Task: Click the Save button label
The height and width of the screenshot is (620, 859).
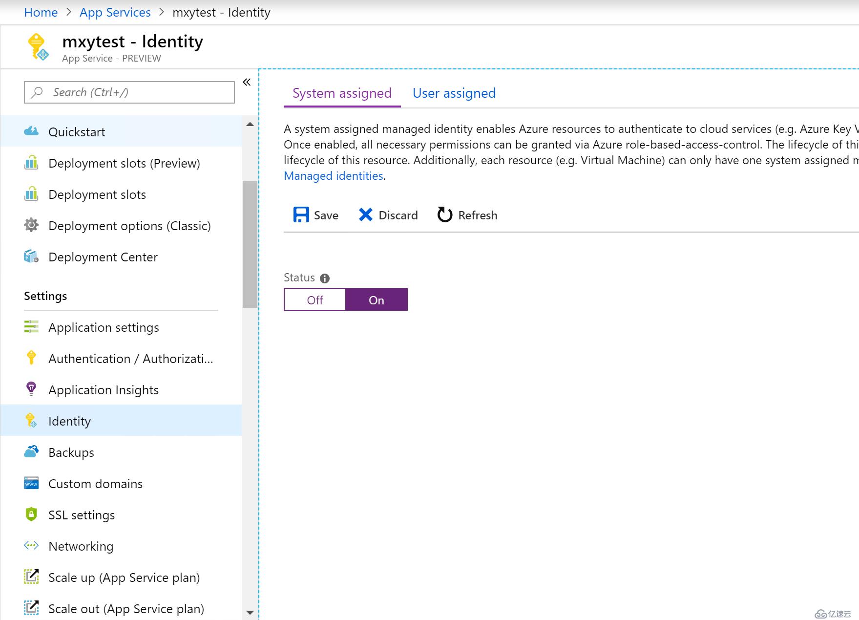Action: 326,215
